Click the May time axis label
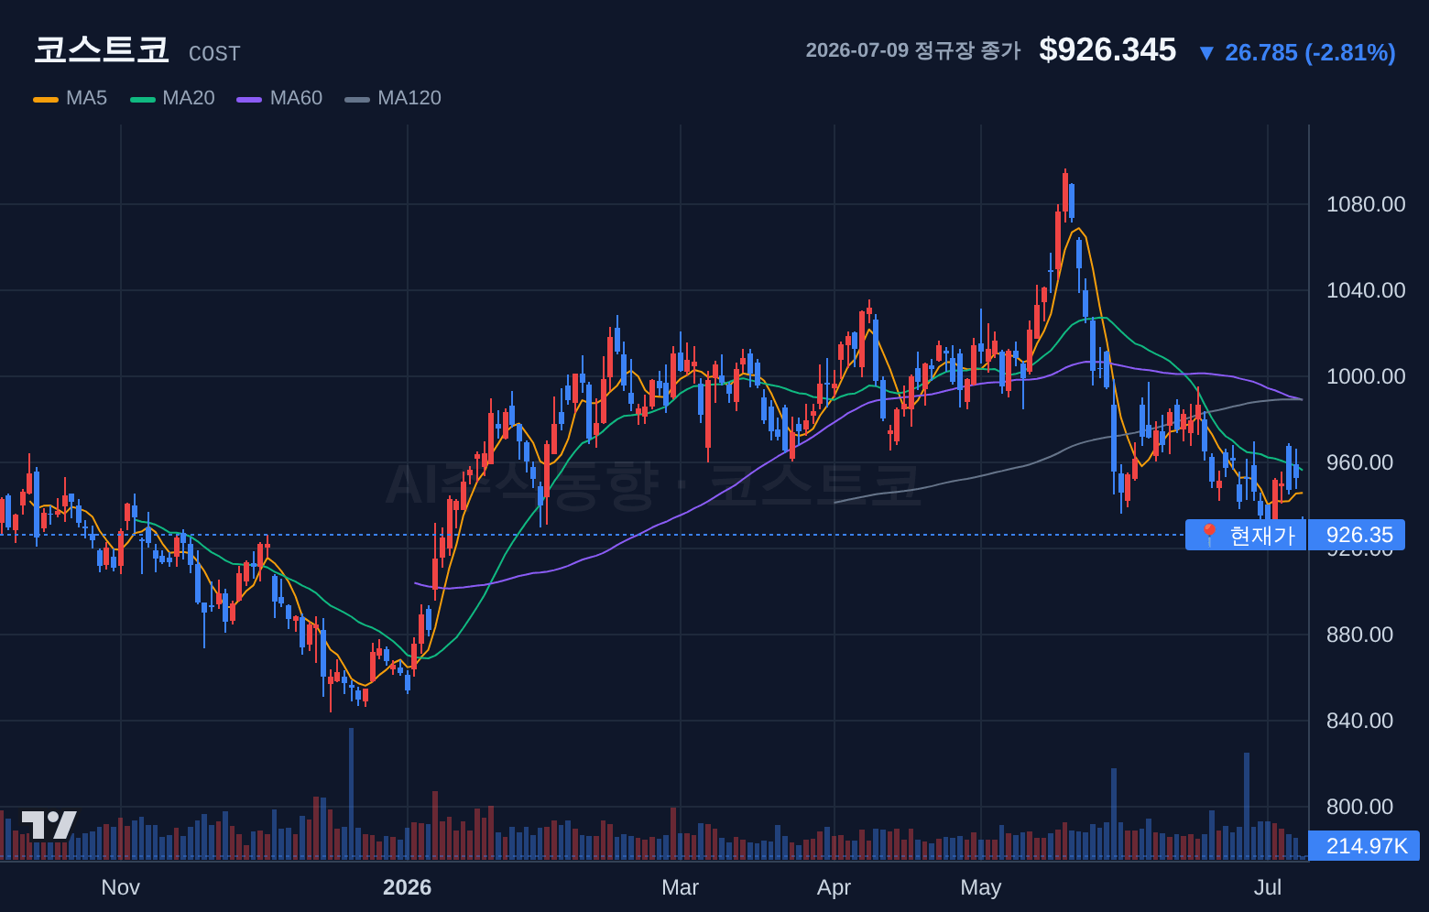 point(981,887)
